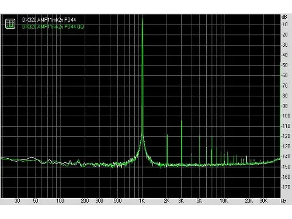Click the 30 label on frequency axis

tap(18, 201)
